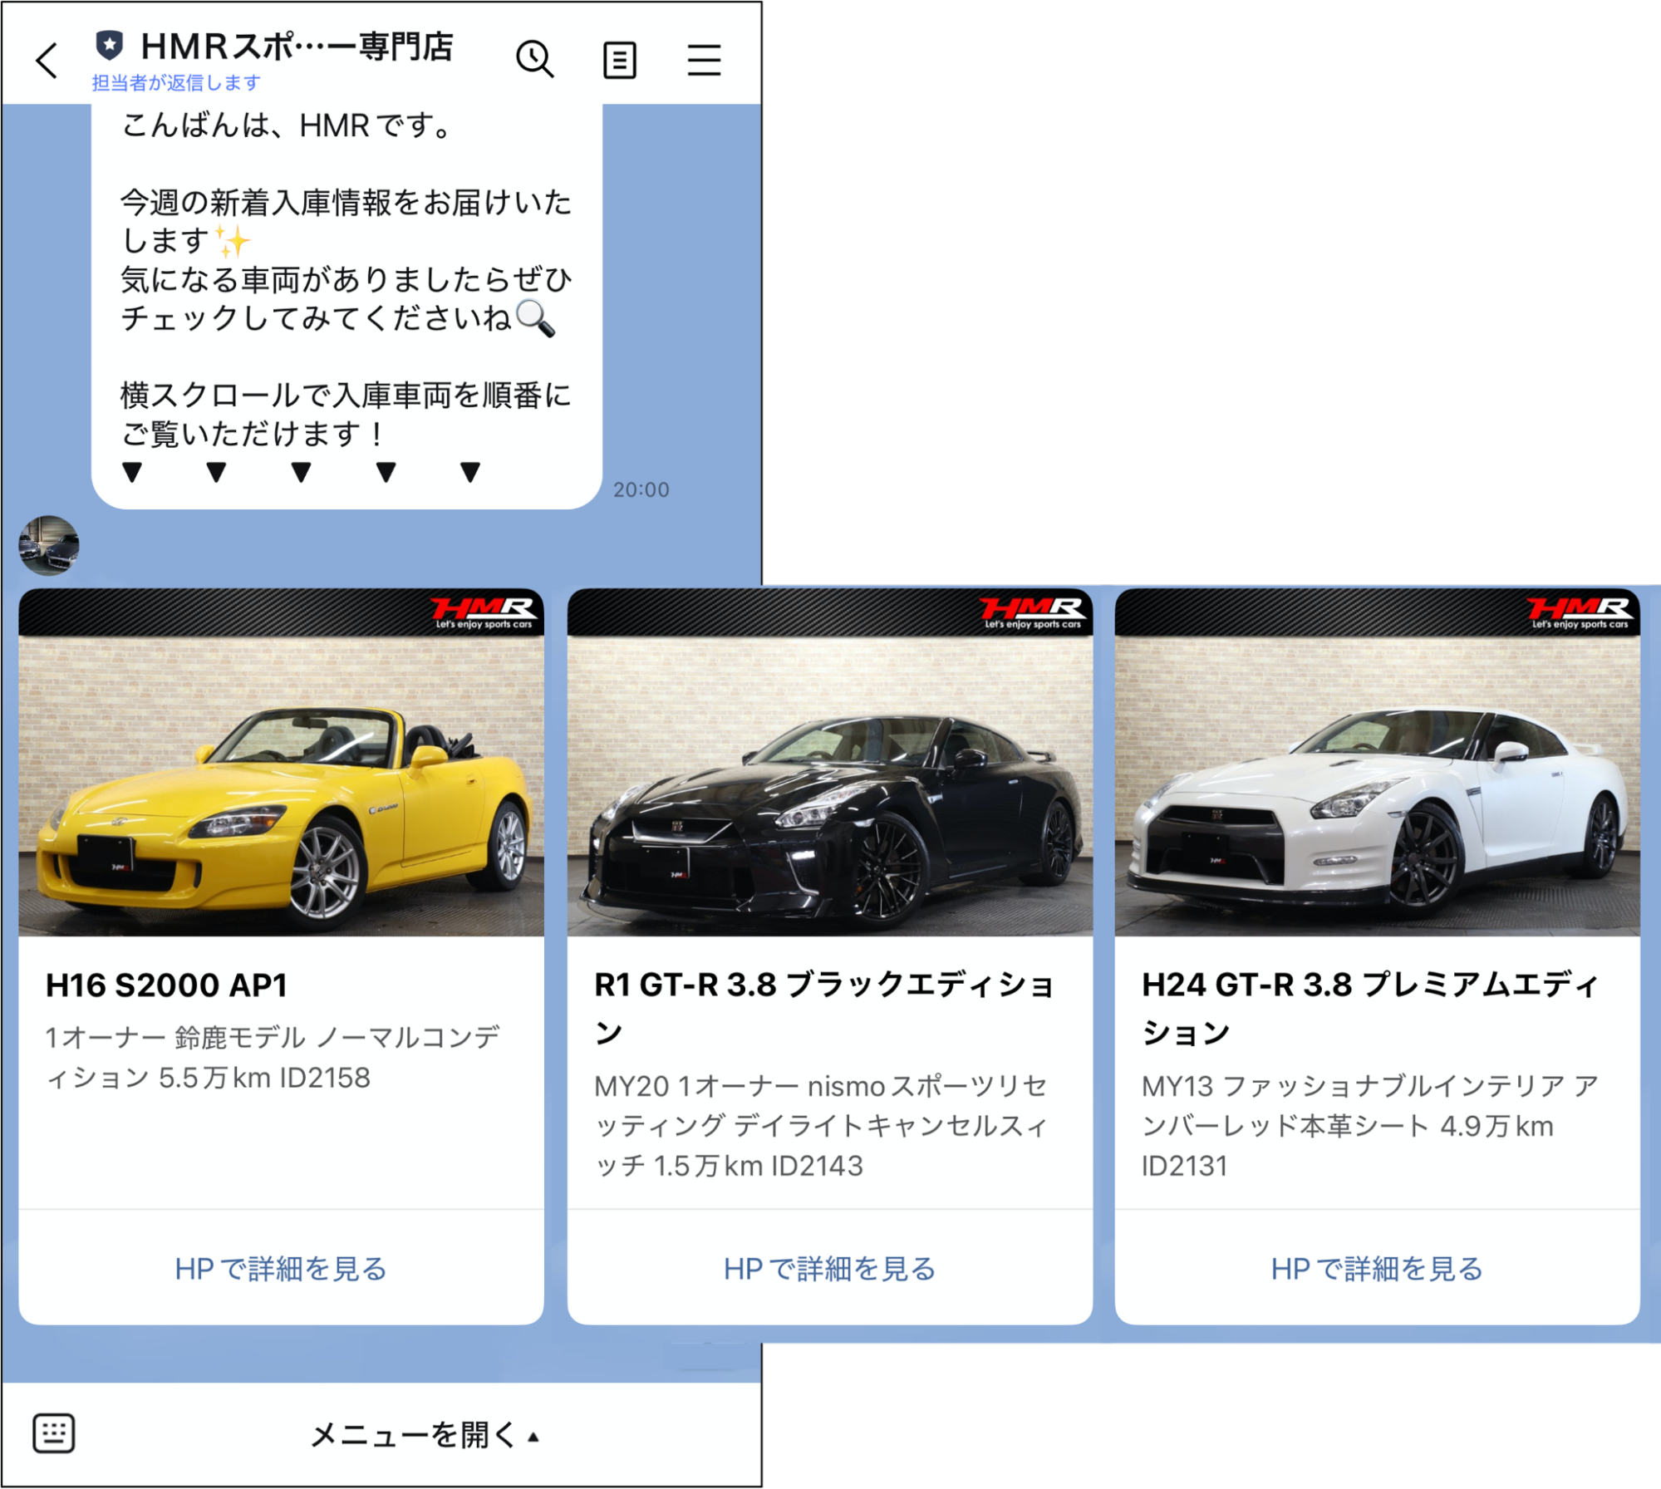This screenshot has width=1661, height=1489.
Task: Open the HMR account avatar
Action: [x=48, y=546]
